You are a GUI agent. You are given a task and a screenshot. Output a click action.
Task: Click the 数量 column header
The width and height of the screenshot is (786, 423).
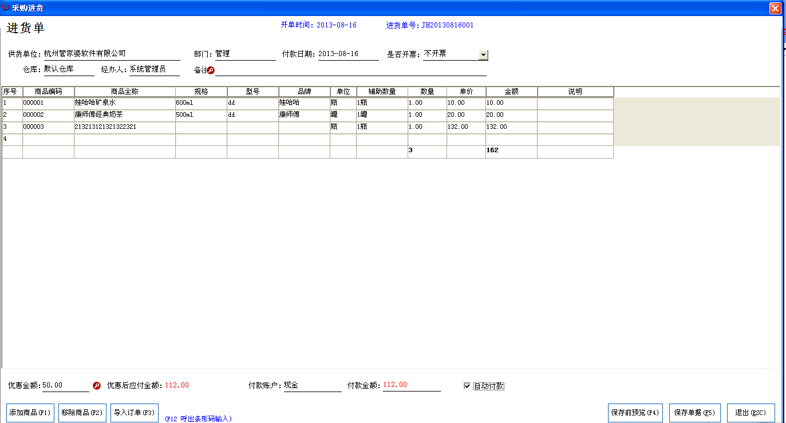(427, 92)
